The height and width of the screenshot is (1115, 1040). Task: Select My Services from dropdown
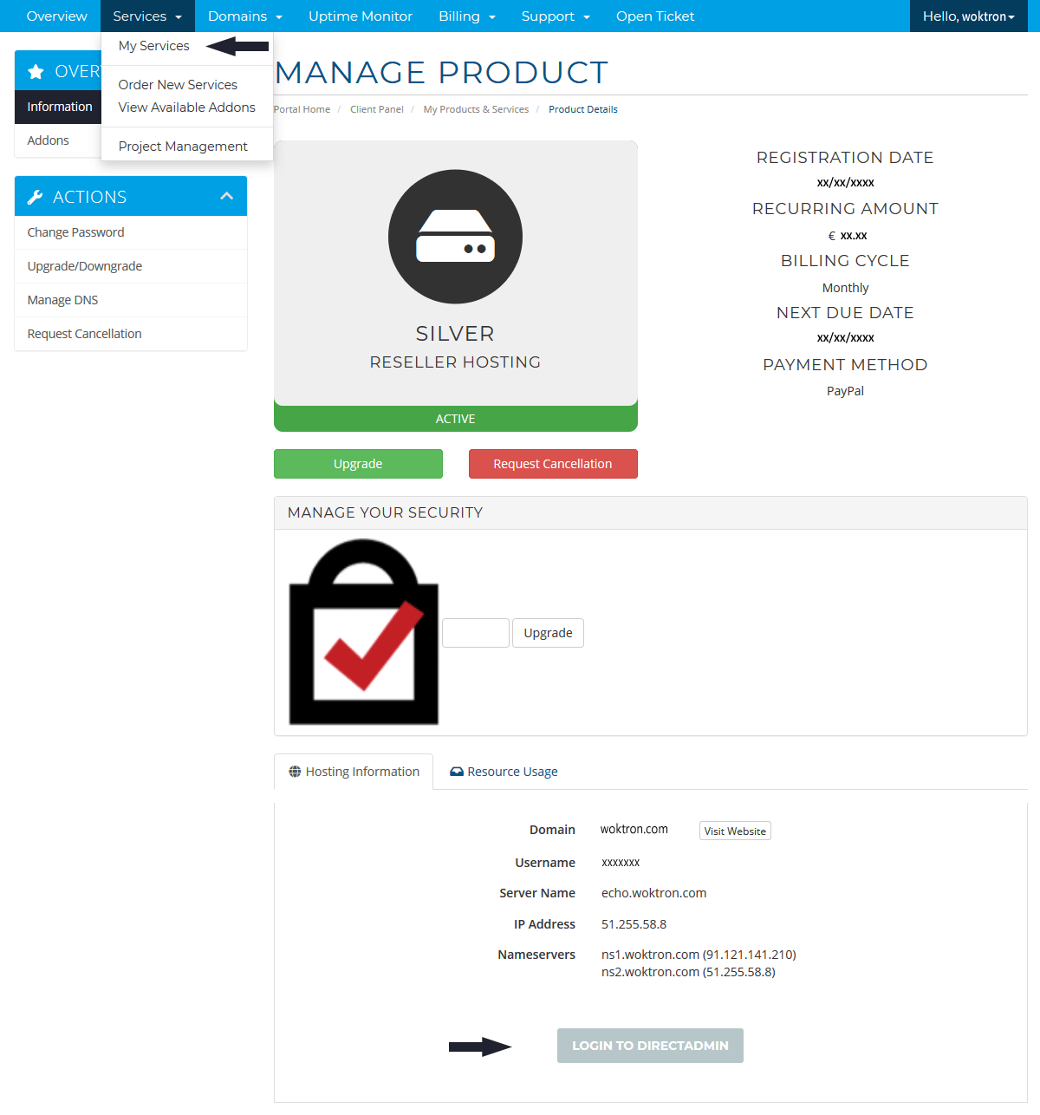click(x=154, y=46)
